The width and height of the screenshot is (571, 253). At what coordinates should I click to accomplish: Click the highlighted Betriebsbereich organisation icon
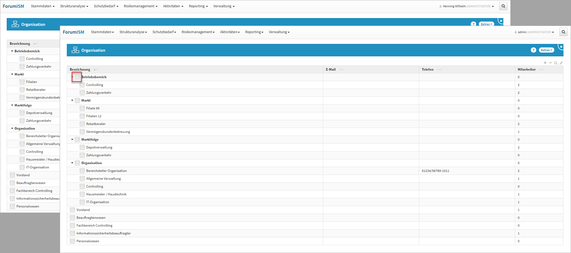(x=77, y=77)
